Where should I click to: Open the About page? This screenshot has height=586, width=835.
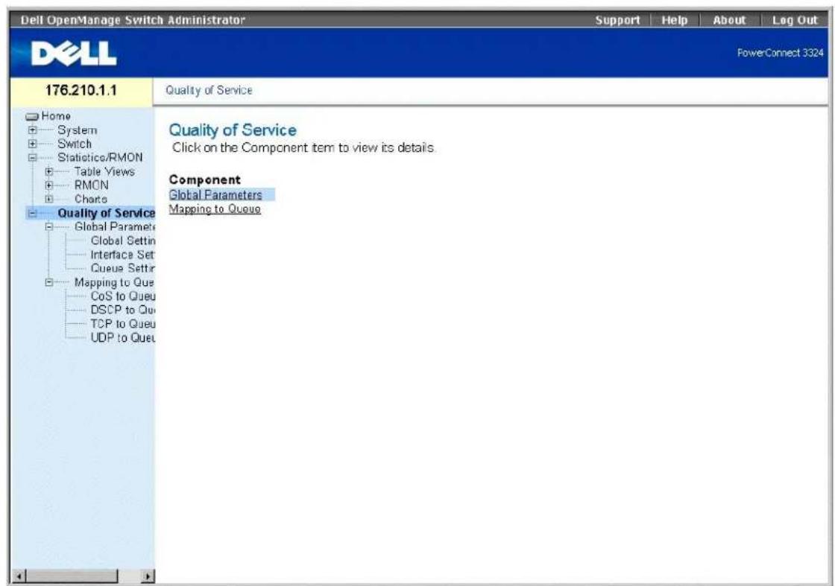pos(729,20)
